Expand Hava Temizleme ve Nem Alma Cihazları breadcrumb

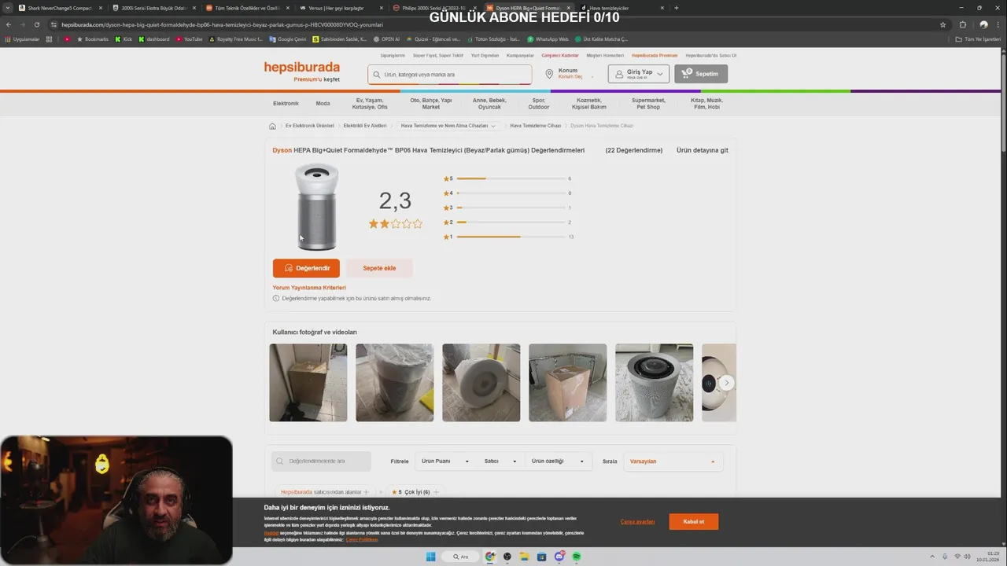click(493, 126)
